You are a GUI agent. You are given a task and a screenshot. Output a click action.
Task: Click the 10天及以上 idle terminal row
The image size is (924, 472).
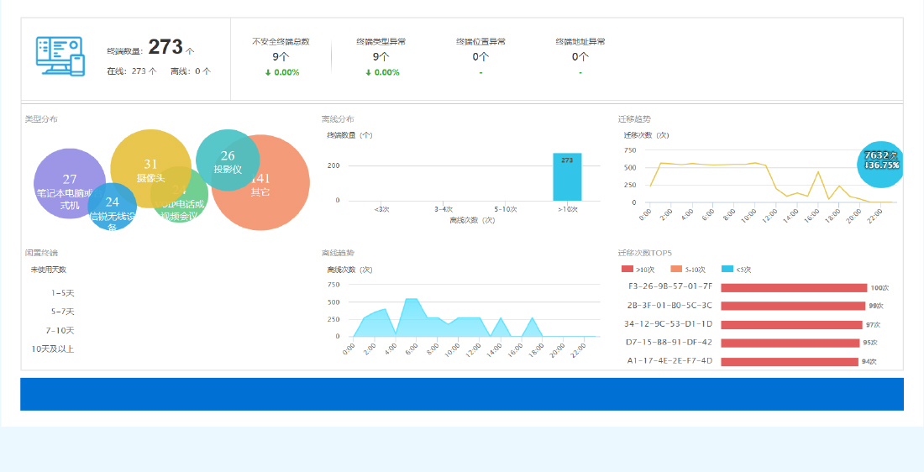coord(53,349)
